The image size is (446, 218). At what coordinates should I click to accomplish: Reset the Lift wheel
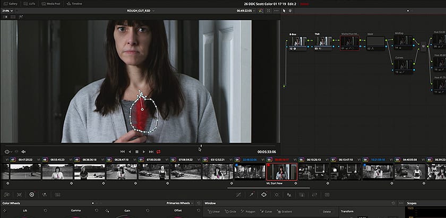(46, 211)
